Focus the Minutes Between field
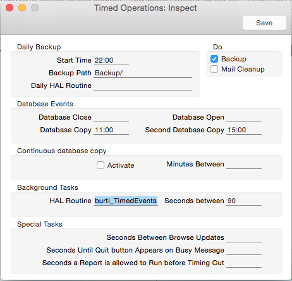 point(244,164)
